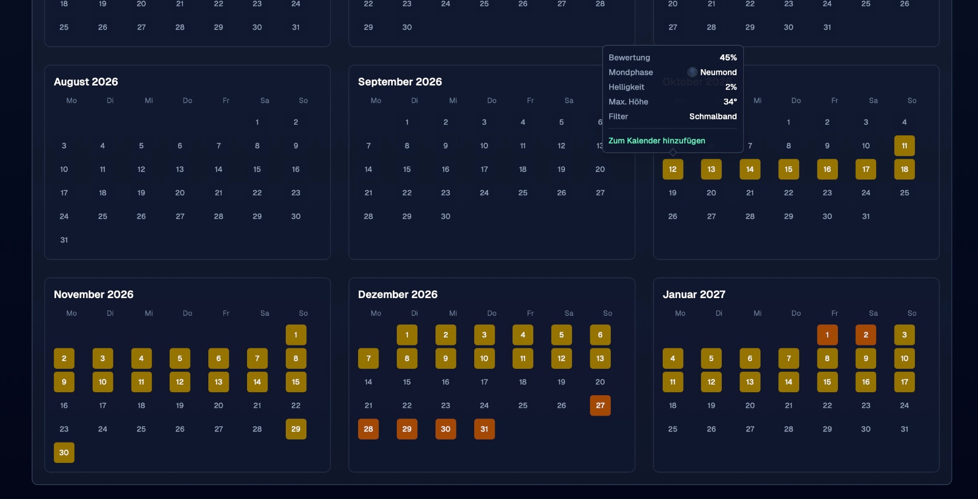
Task: Select October 16 highlighted Friday
Action: click(x=827, y=169)
